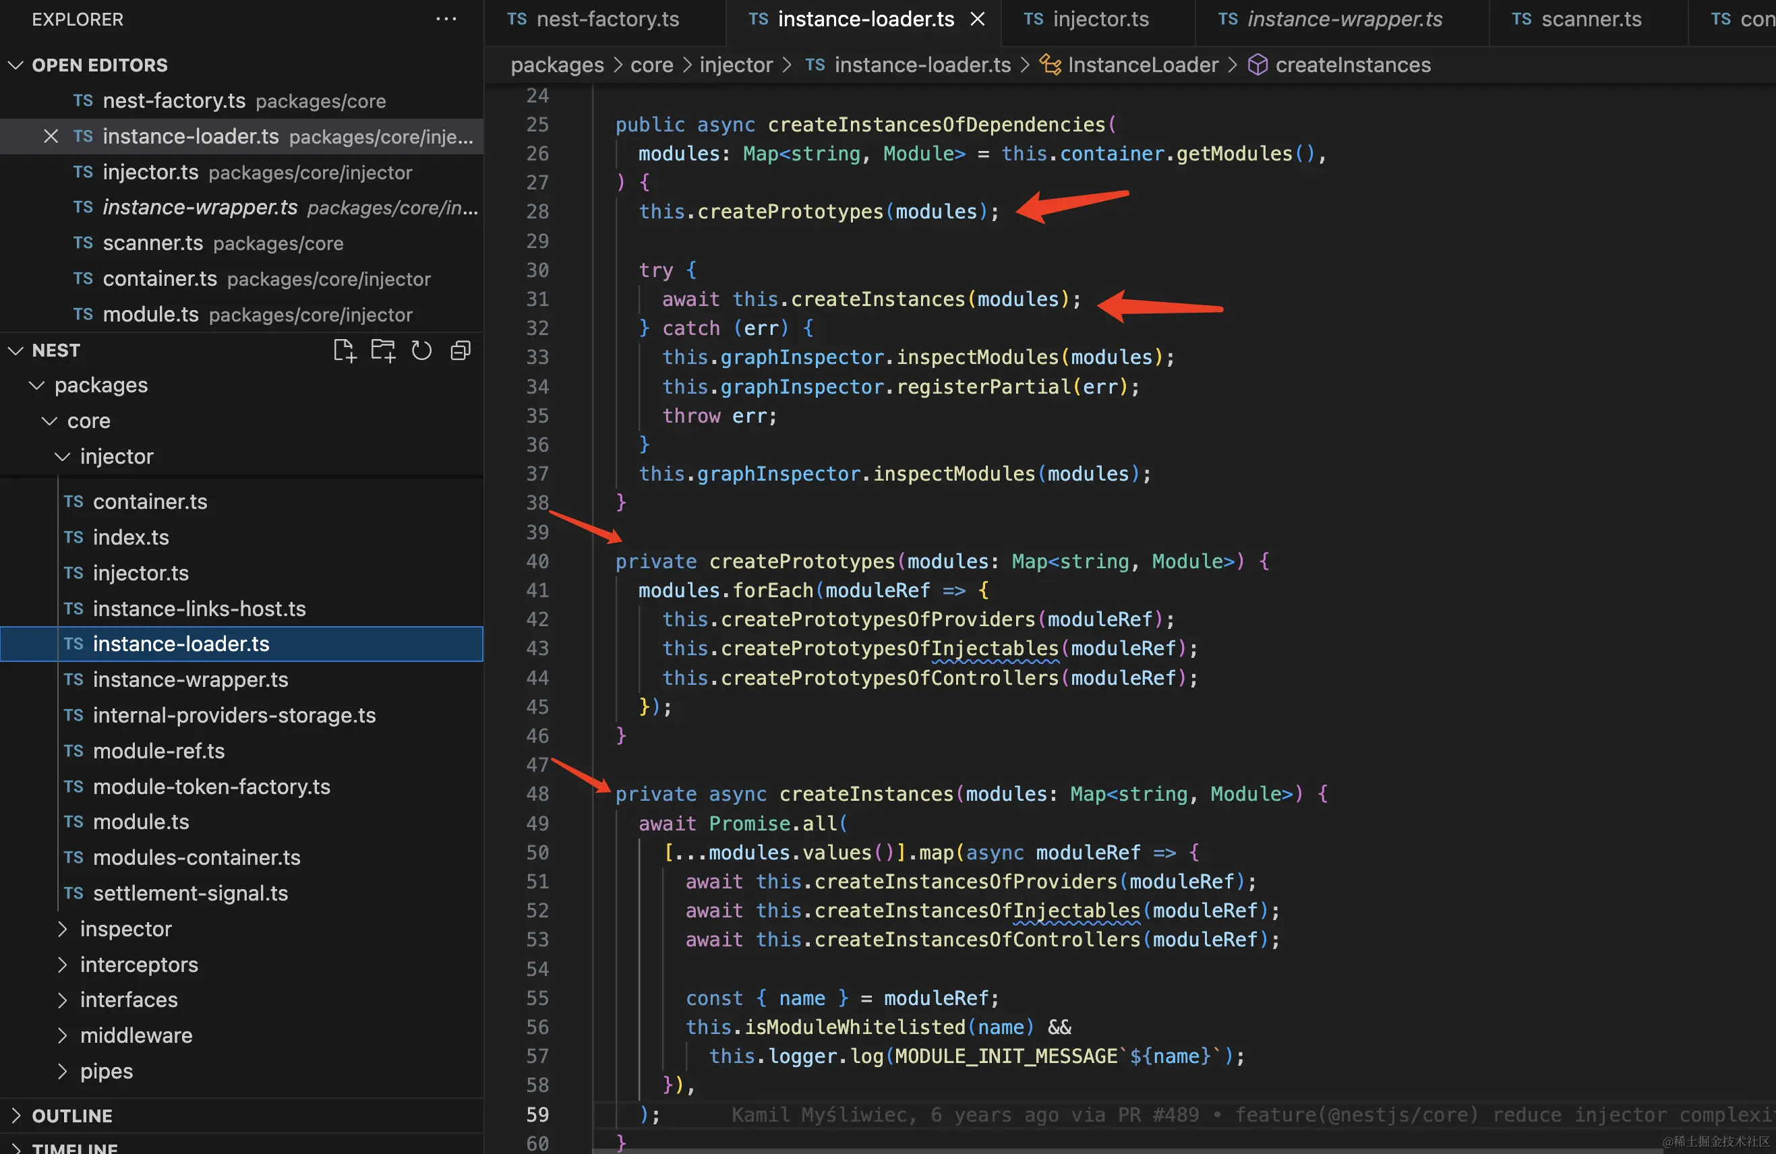The width and height of the screenshot is (1776, 1154).
Task: Open injector.ts in injector folder tree
Action: pyautogui.click(x=242, y=573)
